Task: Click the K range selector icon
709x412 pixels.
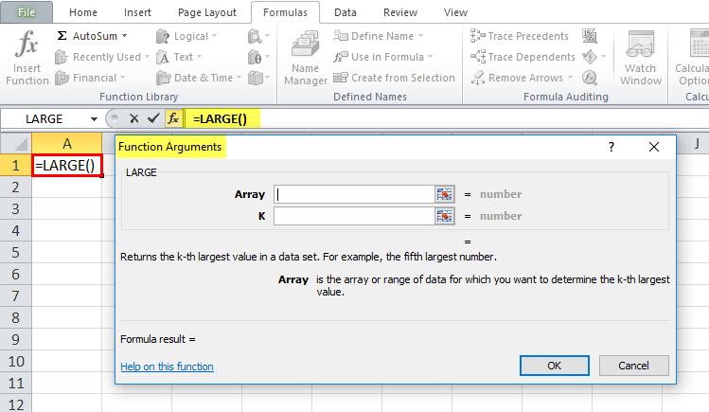Action: (x=445, y=216)
